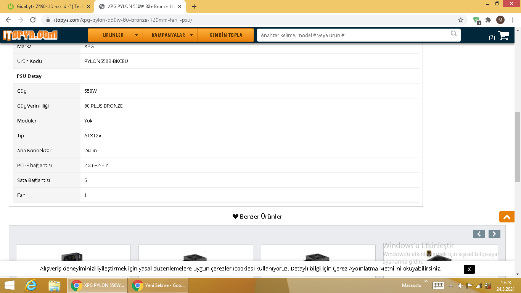521x293 pixels.
Task: Open the volume control
Action: click(460, 285)
